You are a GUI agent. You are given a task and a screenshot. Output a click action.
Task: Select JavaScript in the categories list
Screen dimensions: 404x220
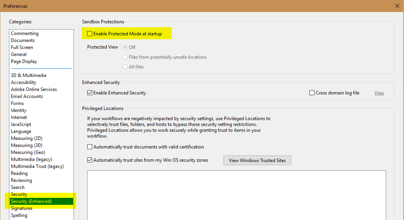(21, 124)
